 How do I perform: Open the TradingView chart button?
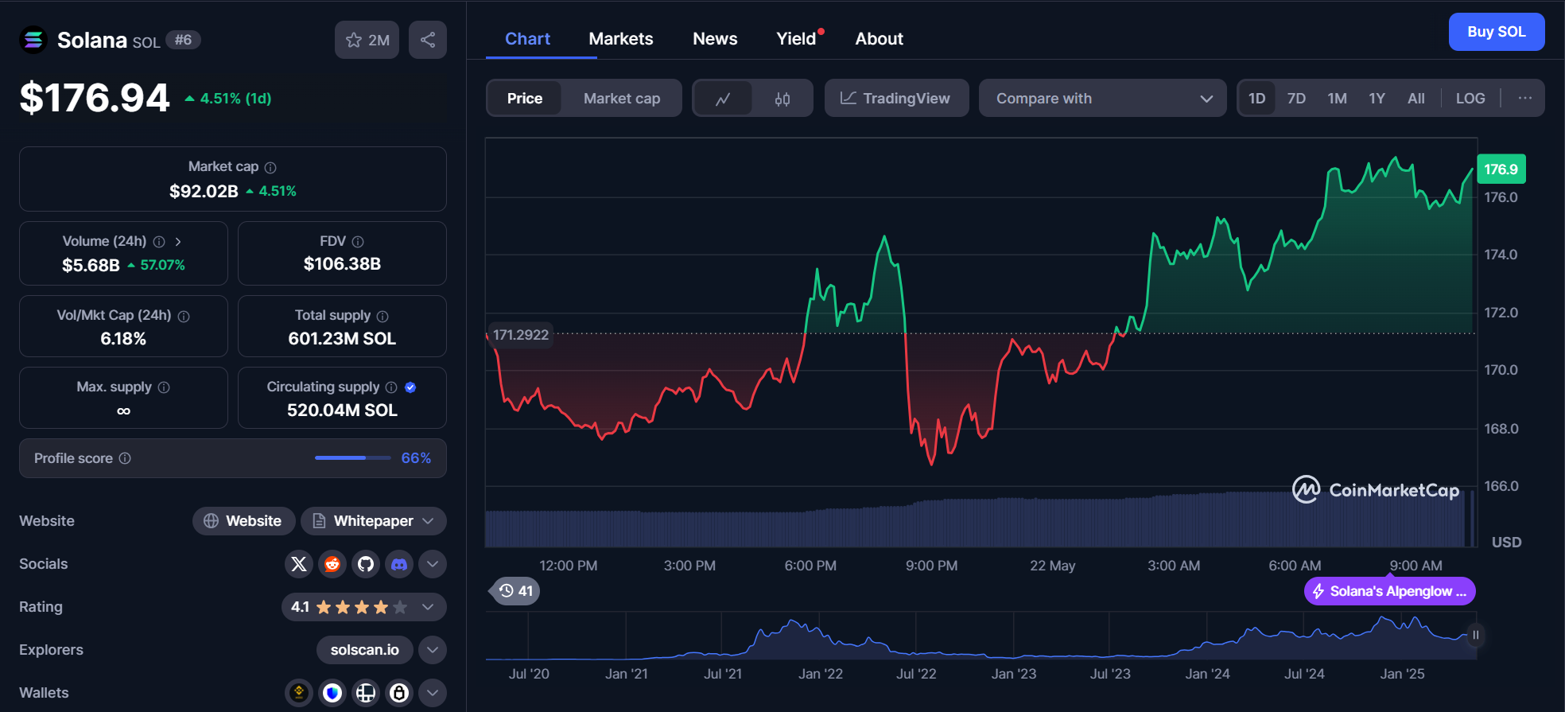coord(896,99)
